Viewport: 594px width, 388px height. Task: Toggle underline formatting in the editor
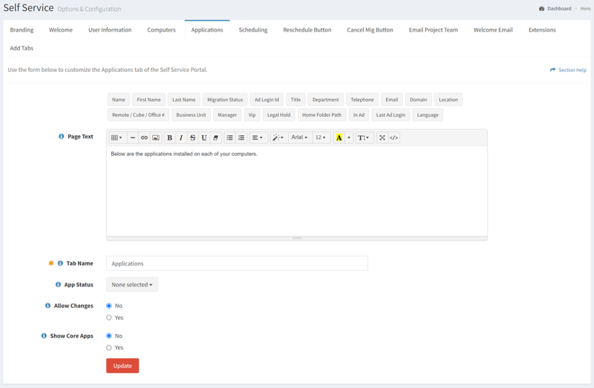204,137
